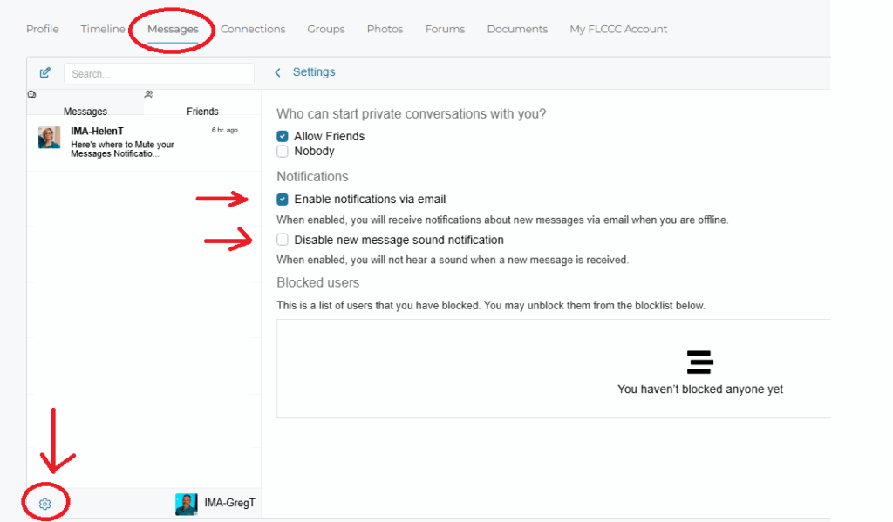Disable the email notifications checkbox
This screenshot has width=893, height=522.
[x=283, y=199]
